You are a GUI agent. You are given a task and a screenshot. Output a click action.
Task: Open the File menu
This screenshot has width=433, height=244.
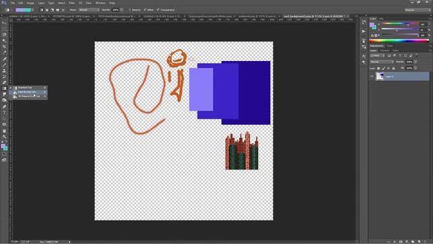pos(13,3)
